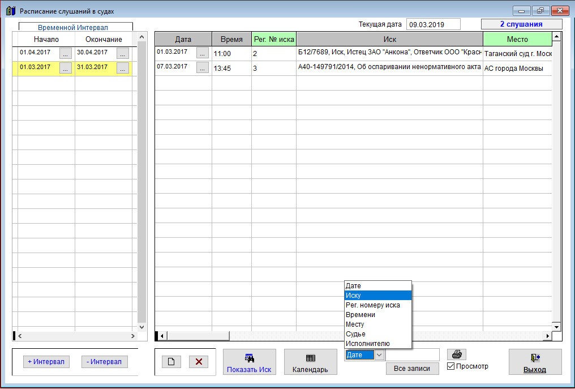Click hearings table scroll up arrow
The image size is (575, 389).
(557, 36)
